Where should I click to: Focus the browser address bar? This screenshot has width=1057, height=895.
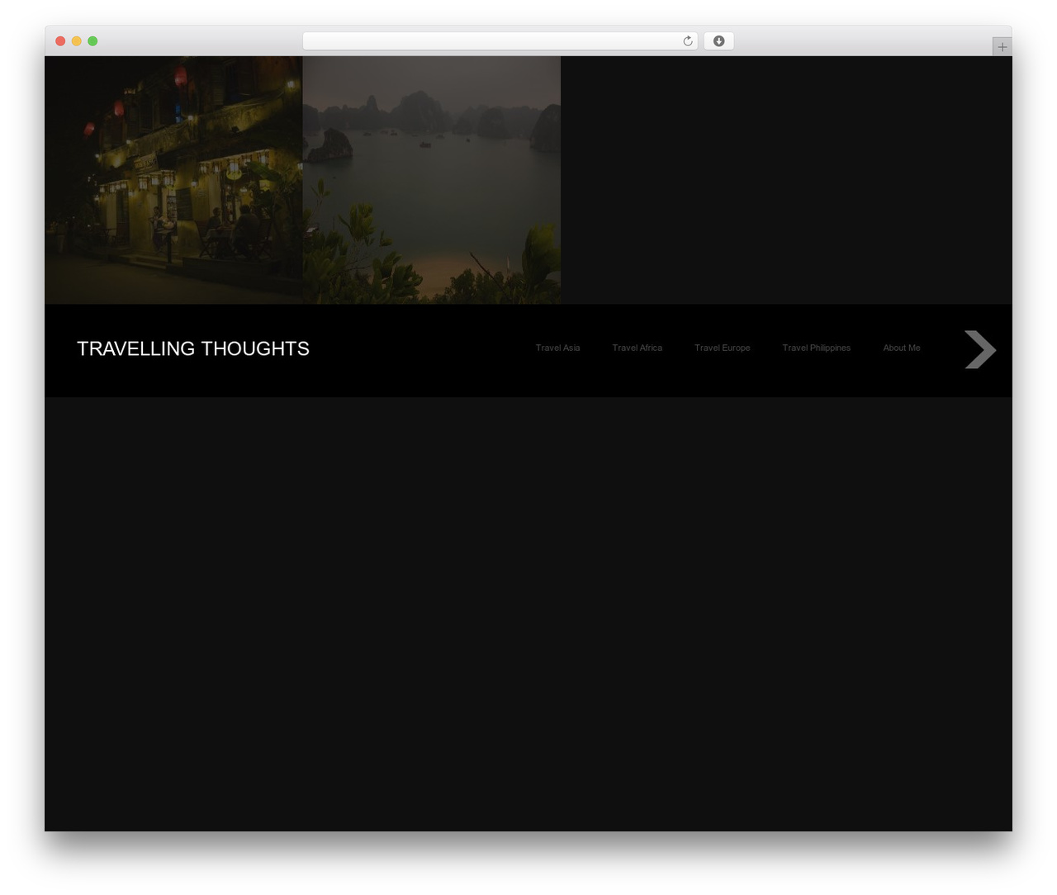500,41
